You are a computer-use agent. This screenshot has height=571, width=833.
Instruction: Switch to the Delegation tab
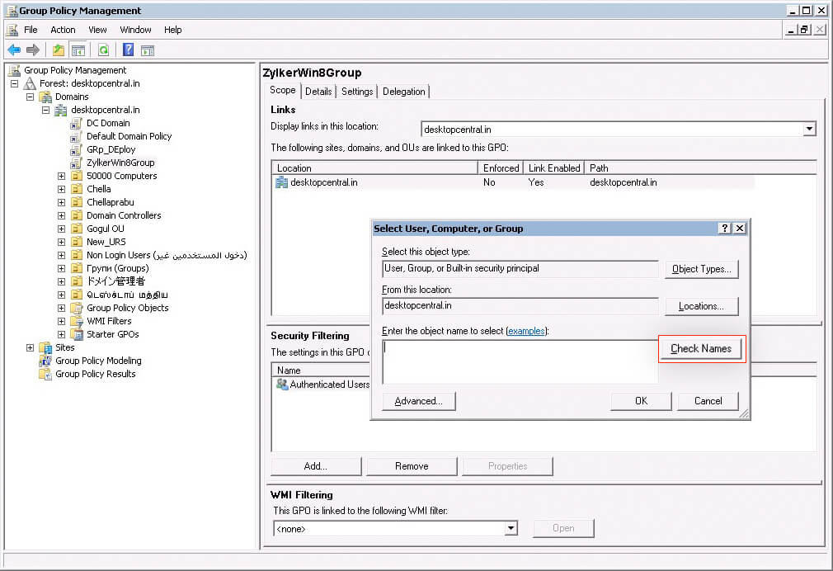tap(403, 92)
